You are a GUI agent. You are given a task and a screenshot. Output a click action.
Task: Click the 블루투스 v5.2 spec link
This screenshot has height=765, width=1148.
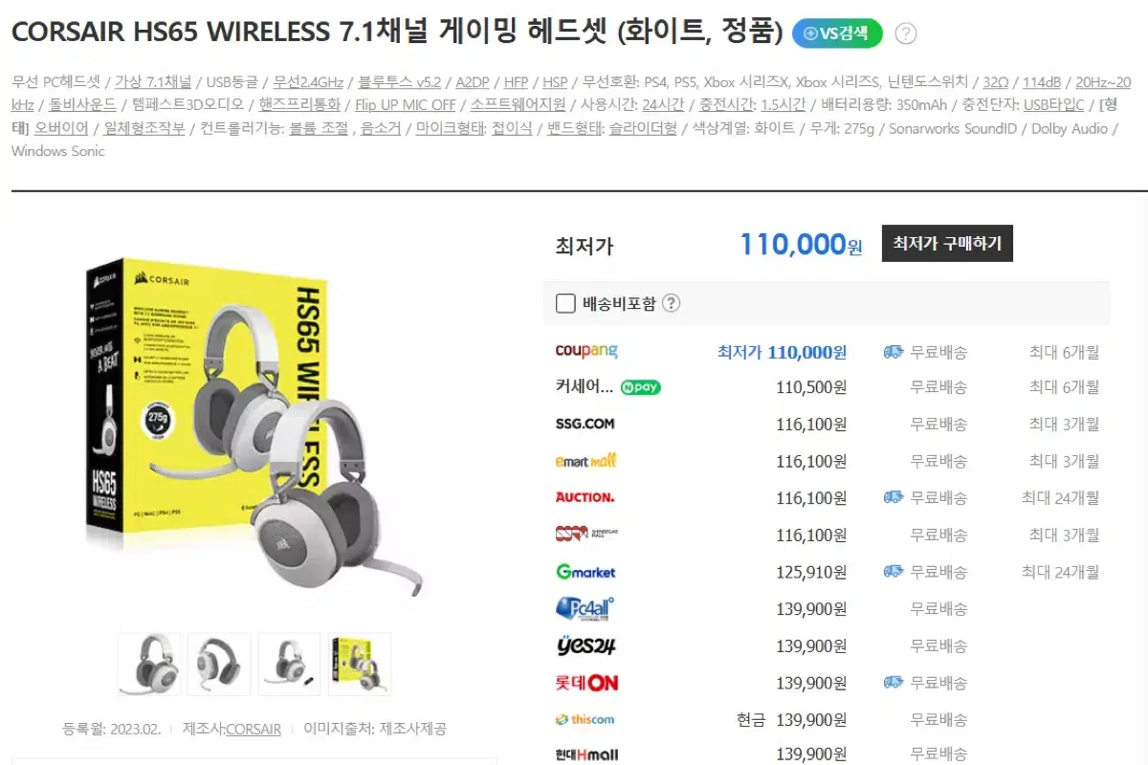tap(400, 81)
